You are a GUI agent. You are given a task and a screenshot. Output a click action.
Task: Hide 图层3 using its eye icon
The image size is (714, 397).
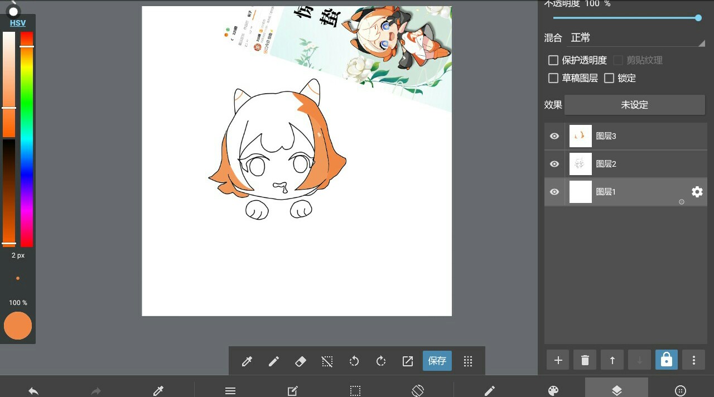pyautogui.click(x=554, y=136)
